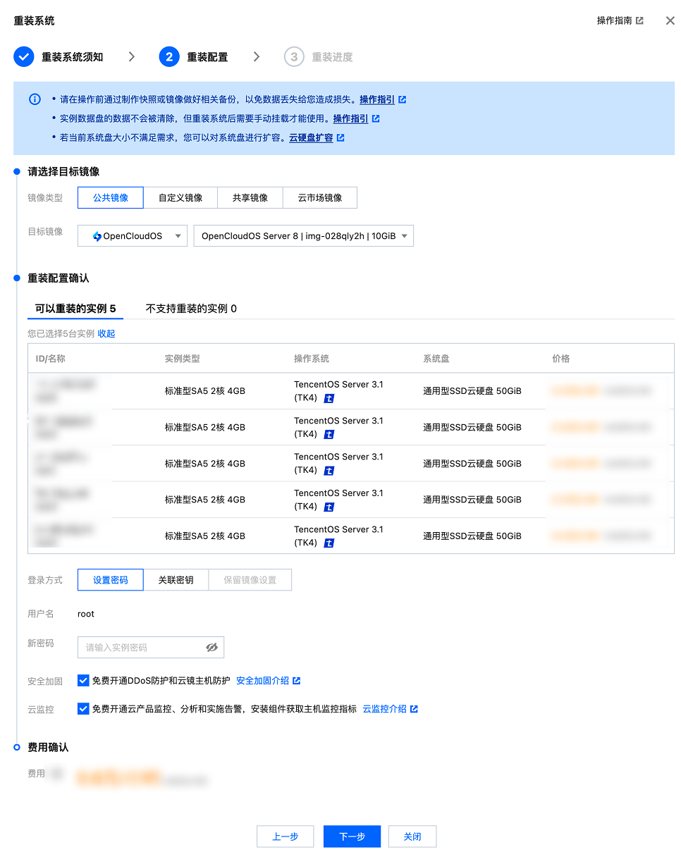This screenshot has height=864, width=681.
Task: Choose 保留镜像设置 login method
Action: click(250, 580)
